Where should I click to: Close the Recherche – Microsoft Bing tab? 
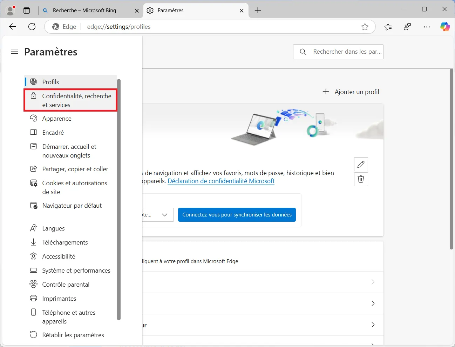pyautogui.click(x=137, y=11)
